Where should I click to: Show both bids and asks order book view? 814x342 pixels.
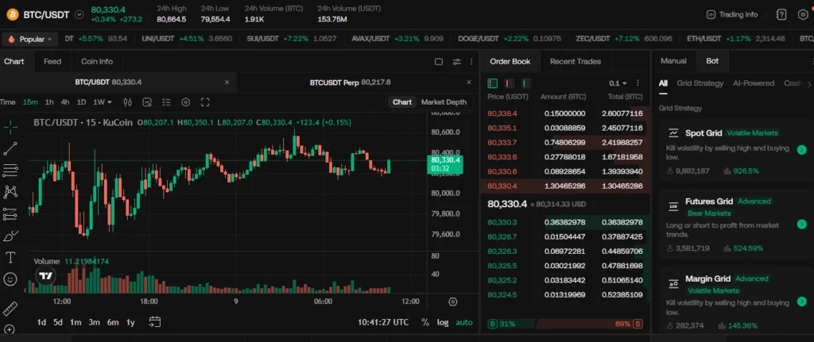point(493,83)
